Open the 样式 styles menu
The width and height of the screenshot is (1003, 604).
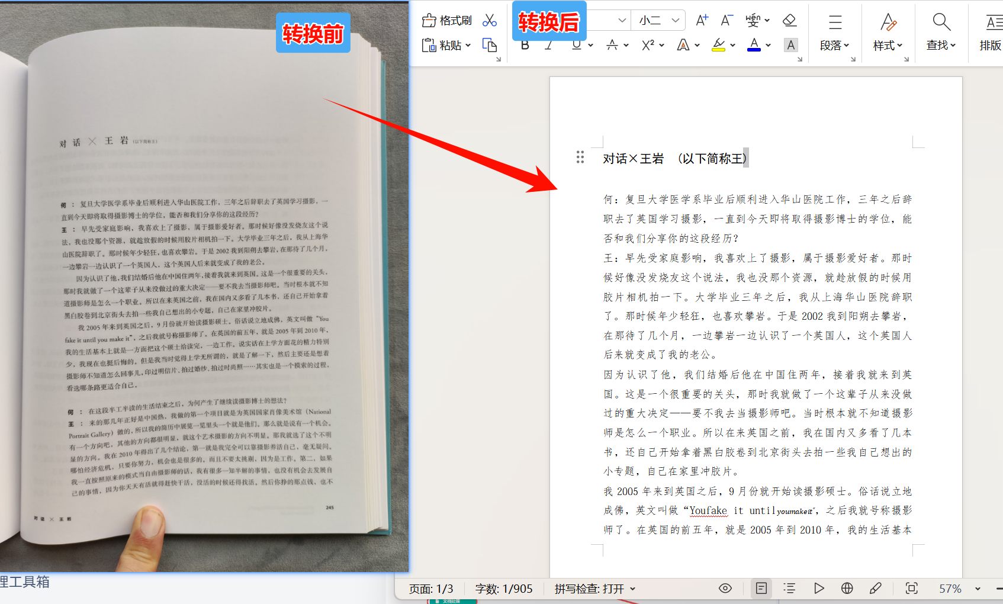coord(888,33)
